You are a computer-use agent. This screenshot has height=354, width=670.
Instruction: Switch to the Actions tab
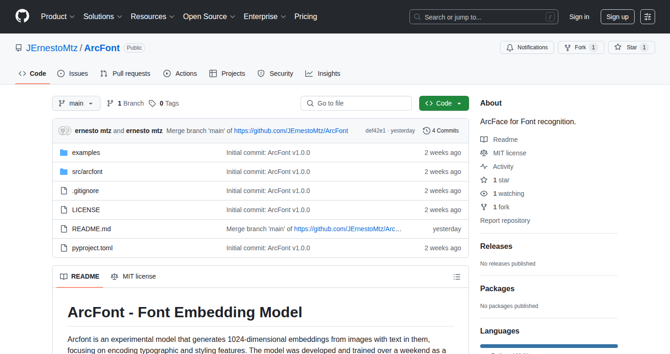tap(180, 73)
